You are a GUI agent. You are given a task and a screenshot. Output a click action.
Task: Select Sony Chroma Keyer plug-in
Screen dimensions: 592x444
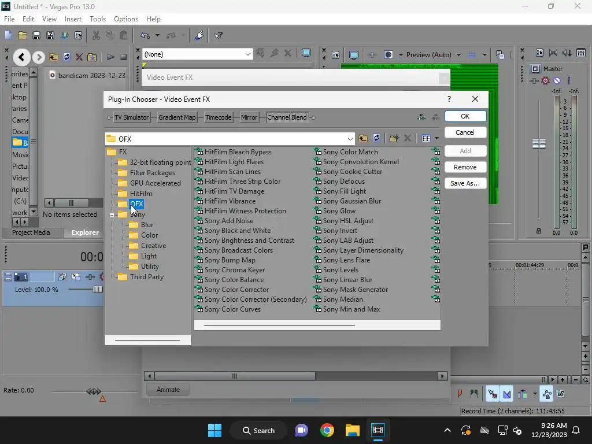click(235, 270)
